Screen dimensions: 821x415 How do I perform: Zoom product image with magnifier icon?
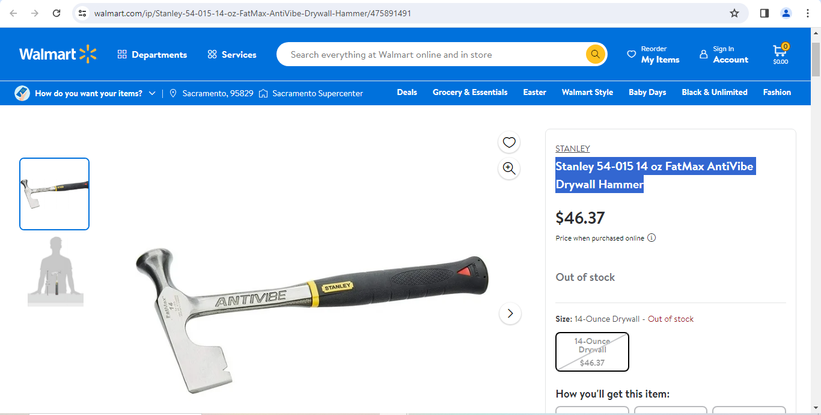(509, 169)
